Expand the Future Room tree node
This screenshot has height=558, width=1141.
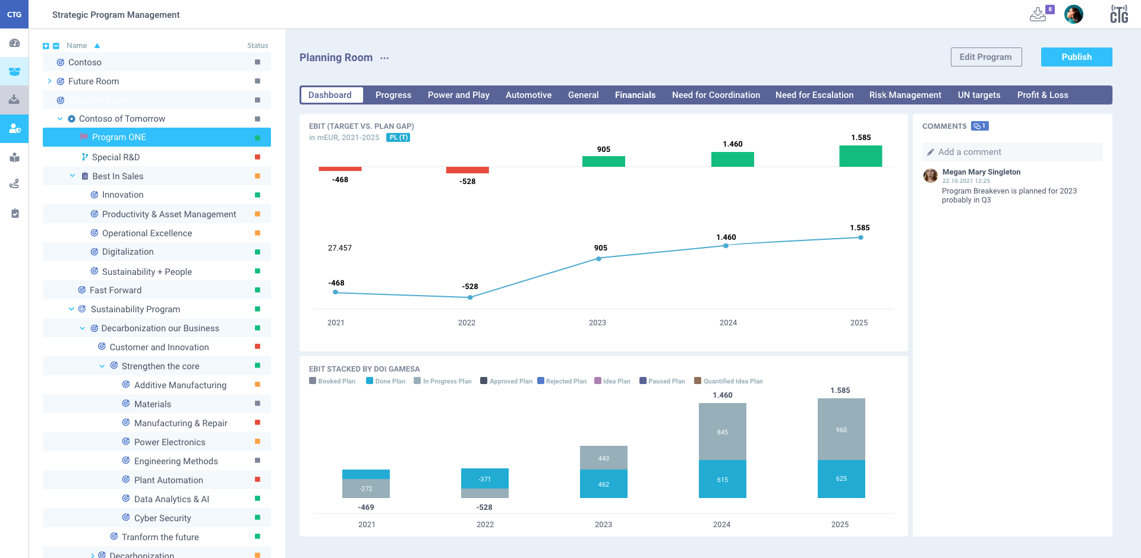click(x=49, y=81)
